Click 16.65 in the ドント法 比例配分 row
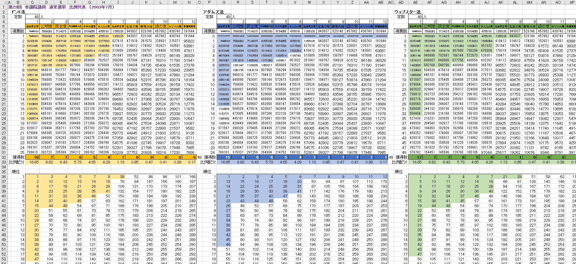576x264 pixels. click(32, 162)
